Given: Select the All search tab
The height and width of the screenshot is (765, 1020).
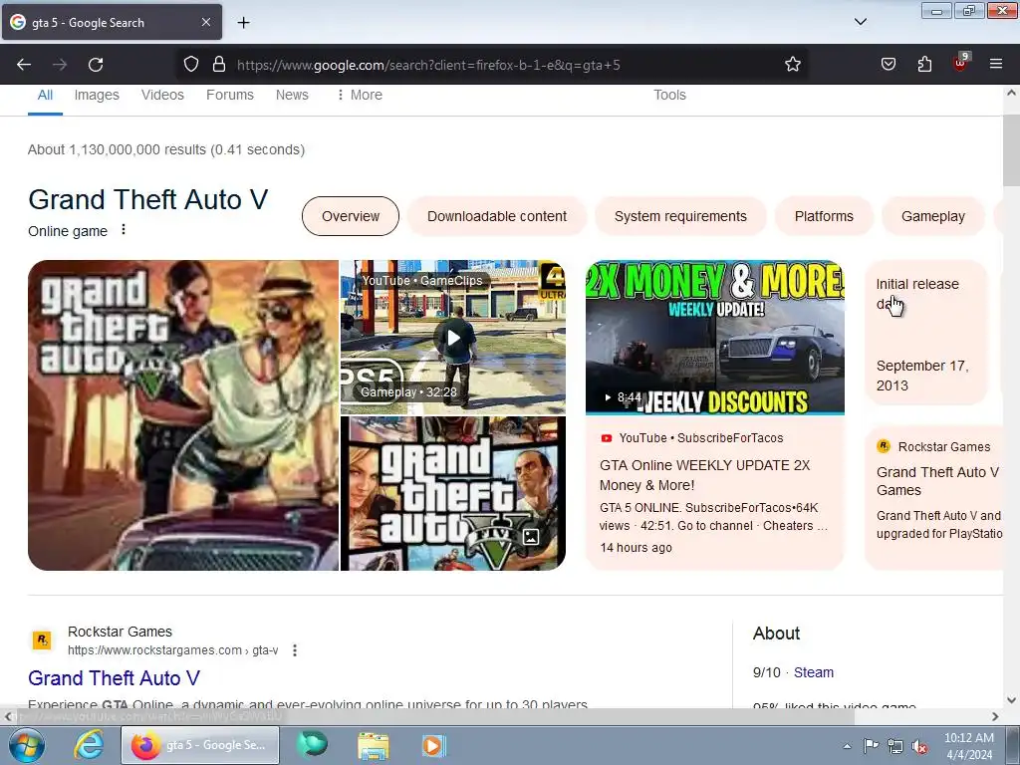Looking at the screenshot, I should pyautogui.click(x=45, y=95).
